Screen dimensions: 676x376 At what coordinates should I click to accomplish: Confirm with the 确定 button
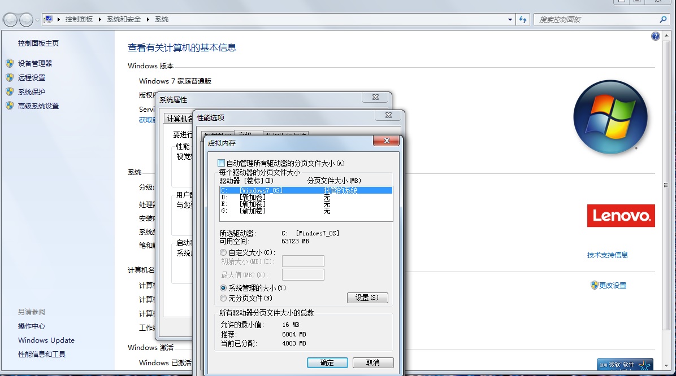[x=327, y=362]
